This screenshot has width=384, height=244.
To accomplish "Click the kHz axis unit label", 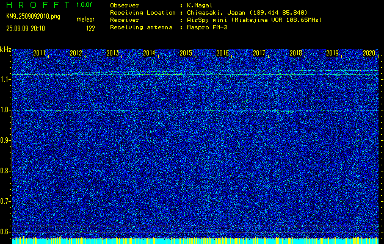I will tap(5, 49).
